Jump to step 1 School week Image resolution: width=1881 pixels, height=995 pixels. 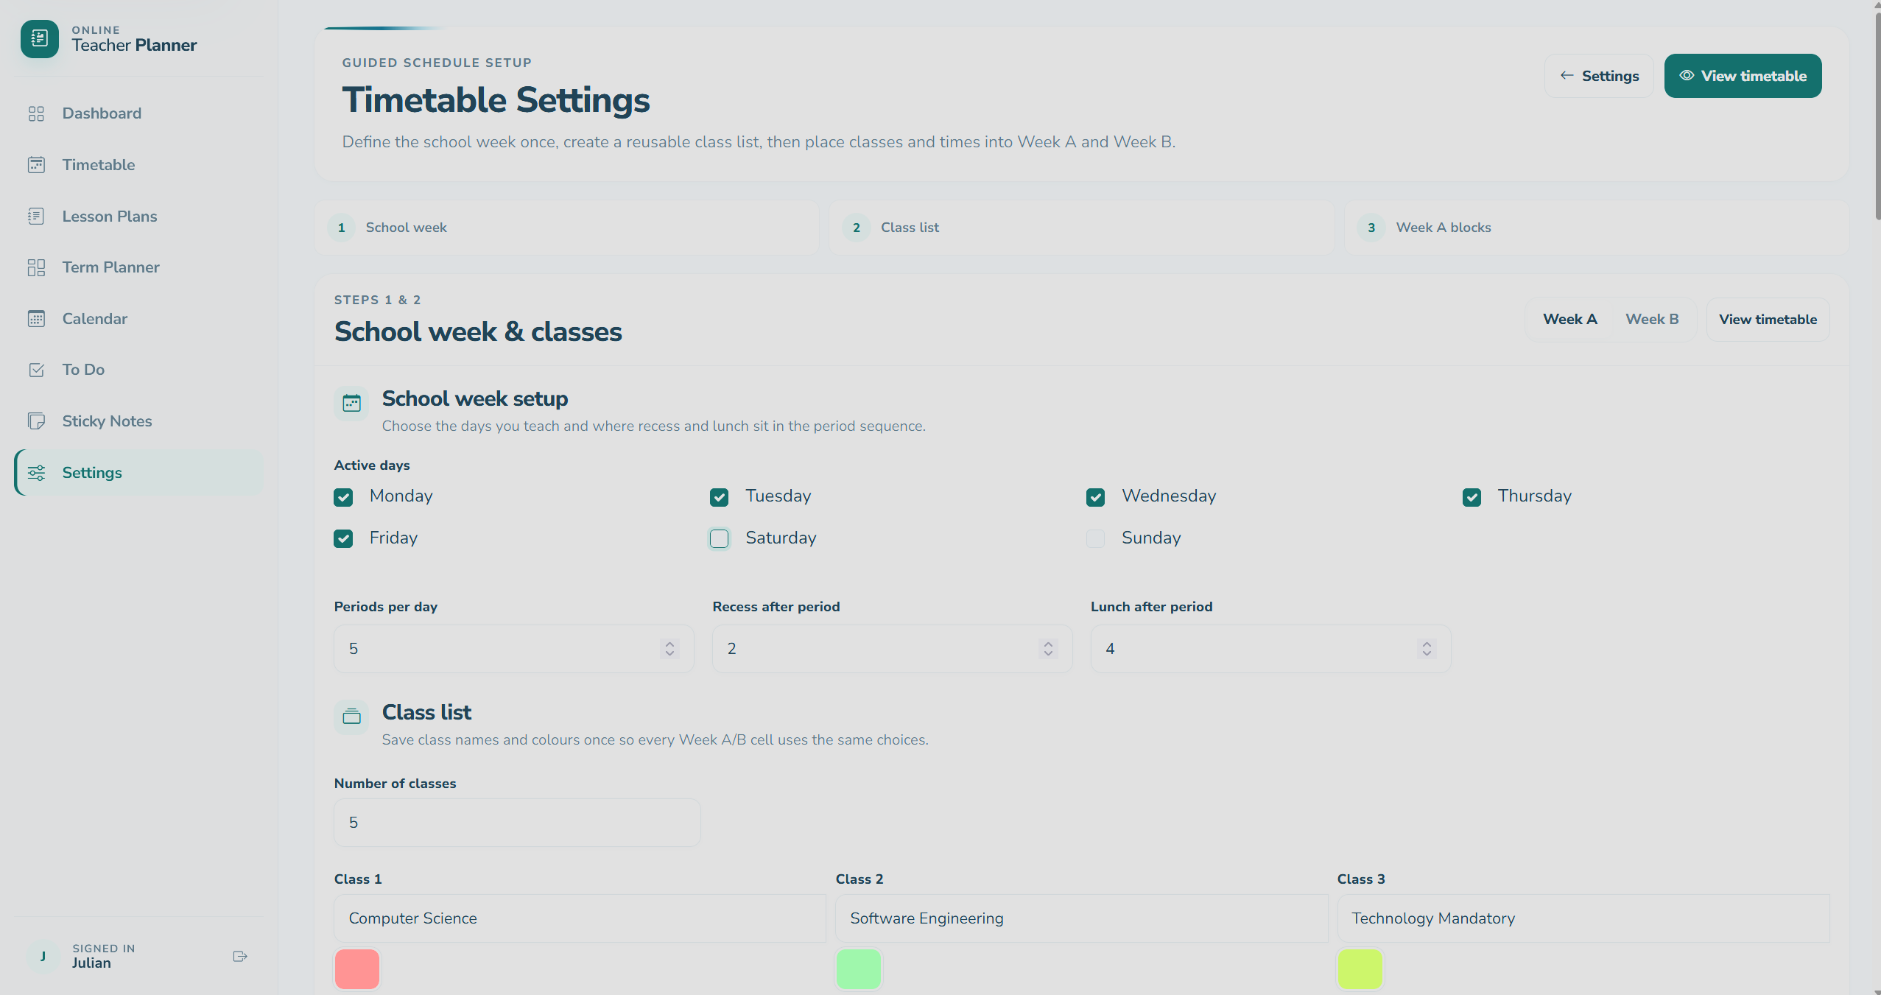[566, 228]
